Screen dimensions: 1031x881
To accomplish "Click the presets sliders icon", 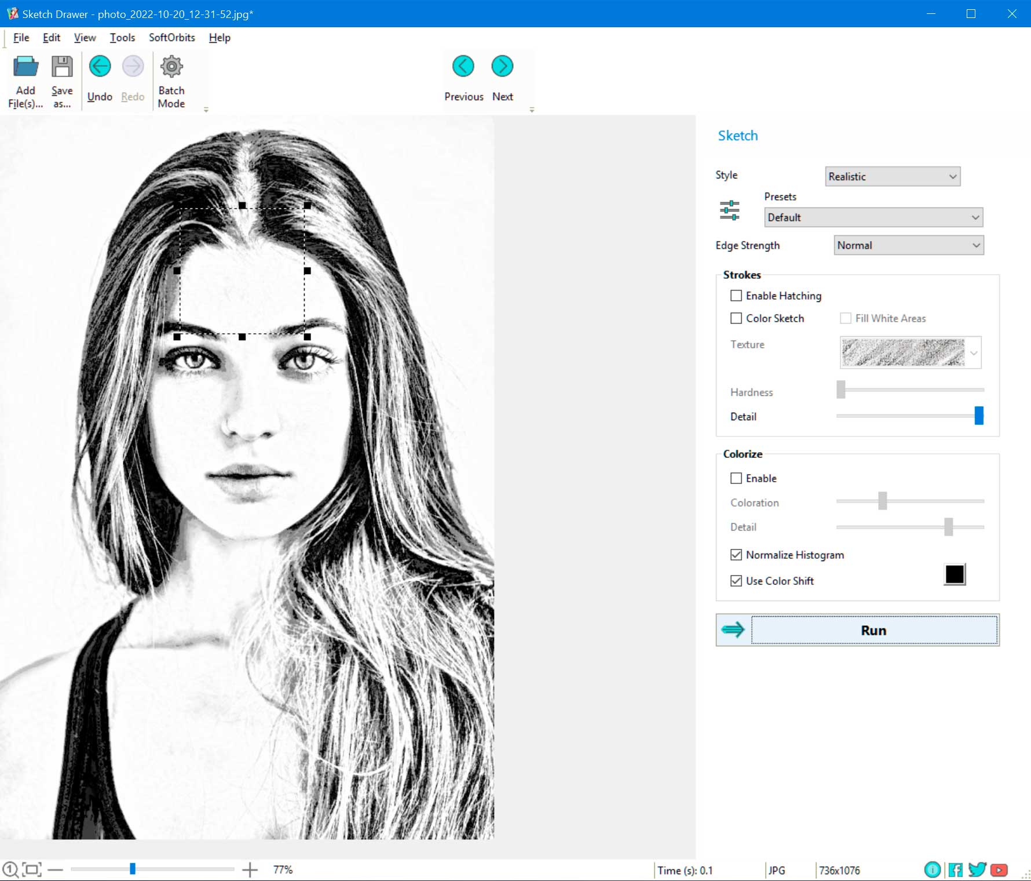I will coord(730,210).
